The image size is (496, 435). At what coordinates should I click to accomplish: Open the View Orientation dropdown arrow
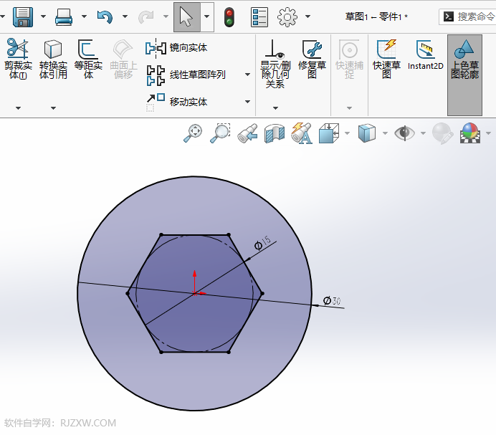click(348, 133)
